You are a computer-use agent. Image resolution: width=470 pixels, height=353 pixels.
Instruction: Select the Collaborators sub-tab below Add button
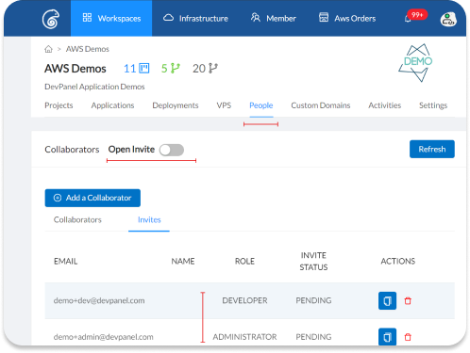(77, 219)
